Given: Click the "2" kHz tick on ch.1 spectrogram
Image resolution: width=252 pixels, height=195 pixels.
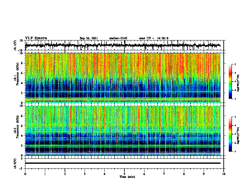Looking at the screenshot, I should pos(22,93).
